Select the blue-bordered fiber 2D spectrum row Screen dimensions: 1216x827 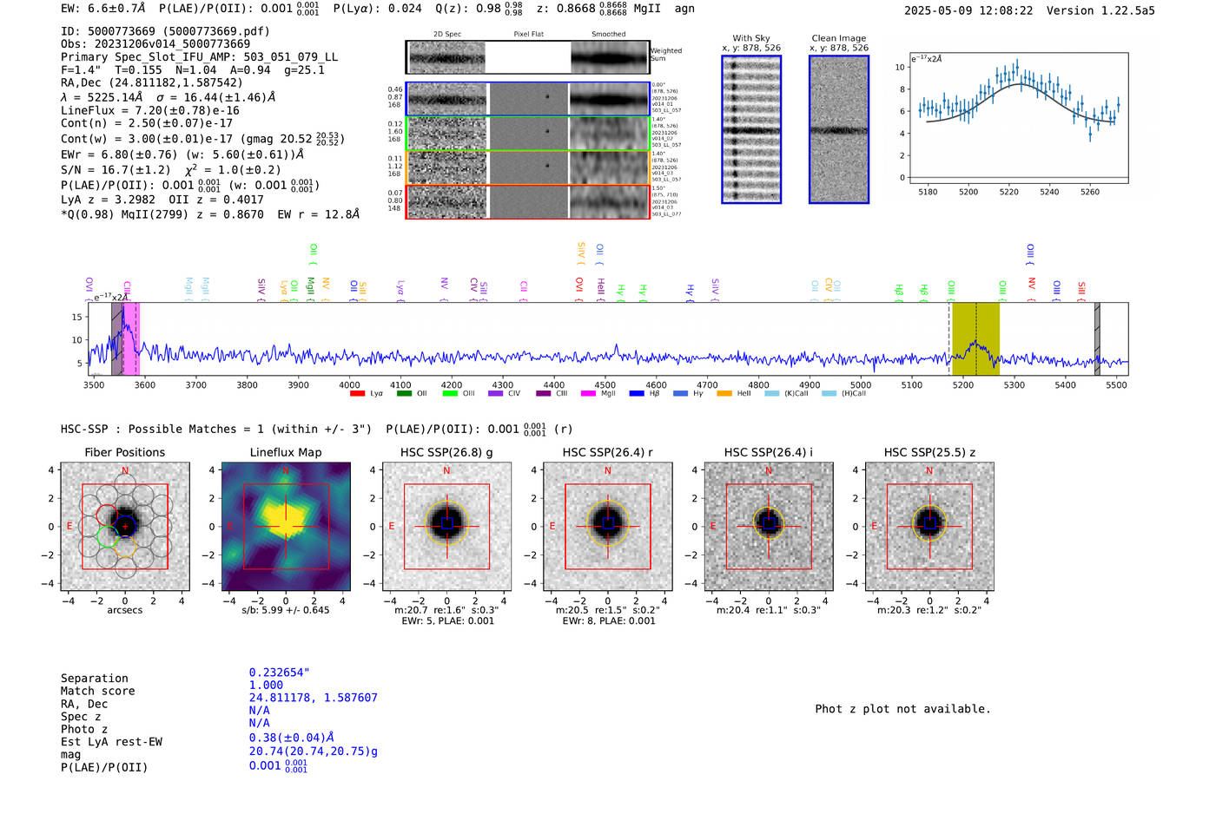528,100
